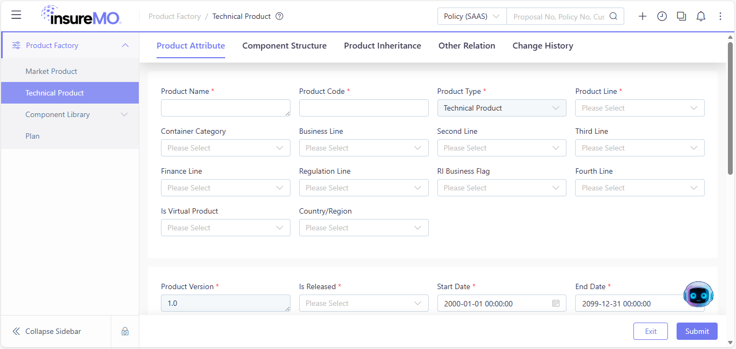Open the chatbot robot assistant
736x349 pixels.
coord(698,295)
